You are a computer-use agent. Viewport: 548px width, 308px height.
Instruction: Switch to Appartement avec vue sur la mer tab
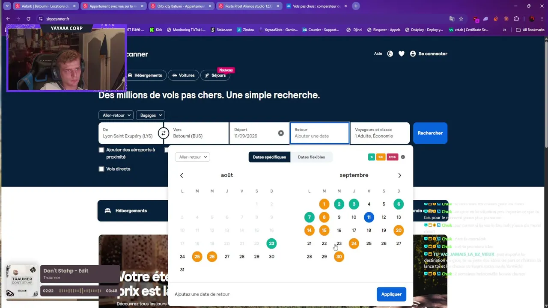click(113, 6)
